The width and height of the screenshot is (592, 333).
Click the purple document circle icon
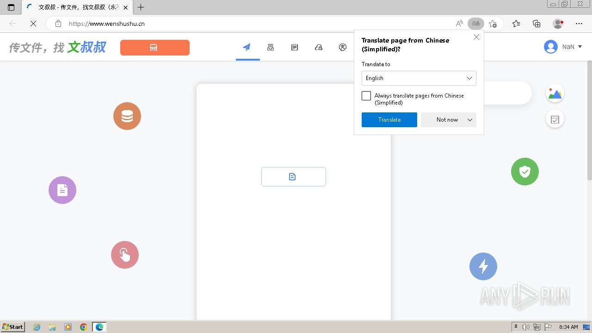pyautogui.click(x=62, y=190)
